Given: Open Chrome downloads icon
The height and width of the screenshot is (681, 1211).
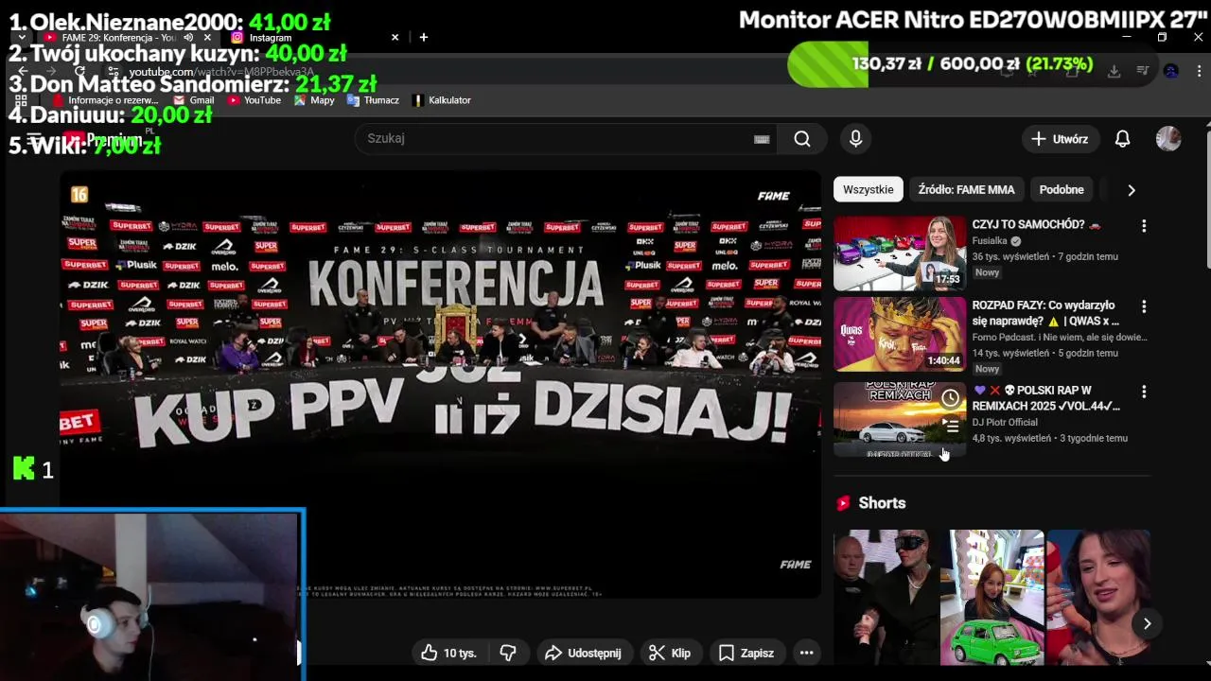Looking at the screenshot, I should click(x=1114, y=71).
